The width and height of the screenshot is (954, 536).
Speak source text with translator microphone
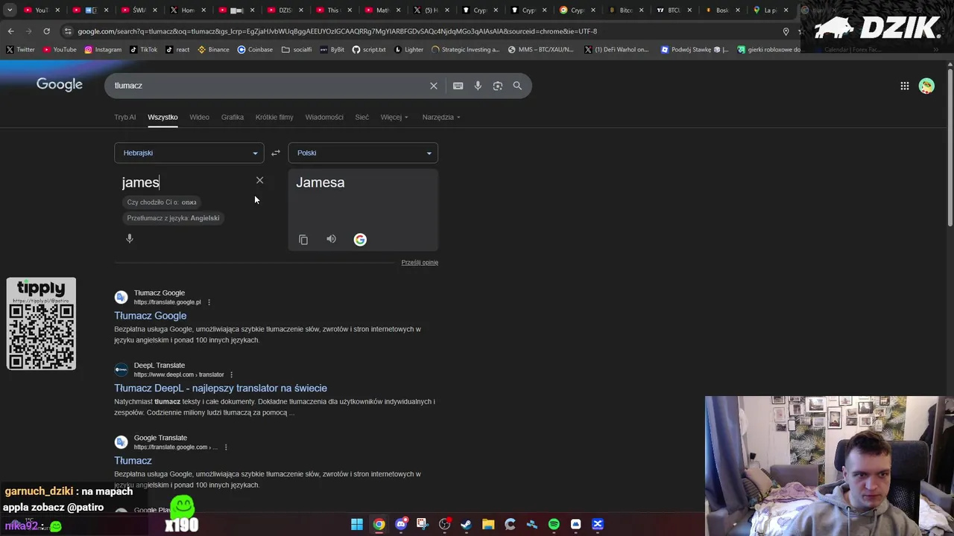pyautogui.click(x=130, y=238)
